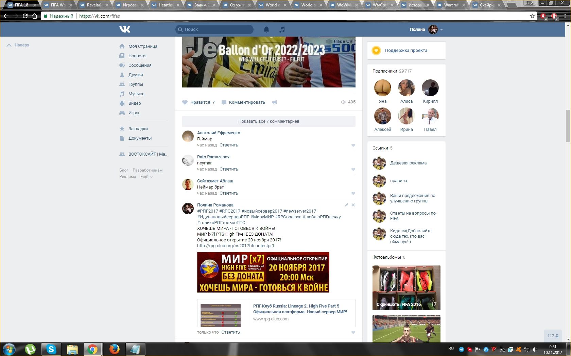Edit Полина Романова's comment with pencil
The height and width of the screenshot is (356, 571).
pyautogui.click(x=346, y=205)
